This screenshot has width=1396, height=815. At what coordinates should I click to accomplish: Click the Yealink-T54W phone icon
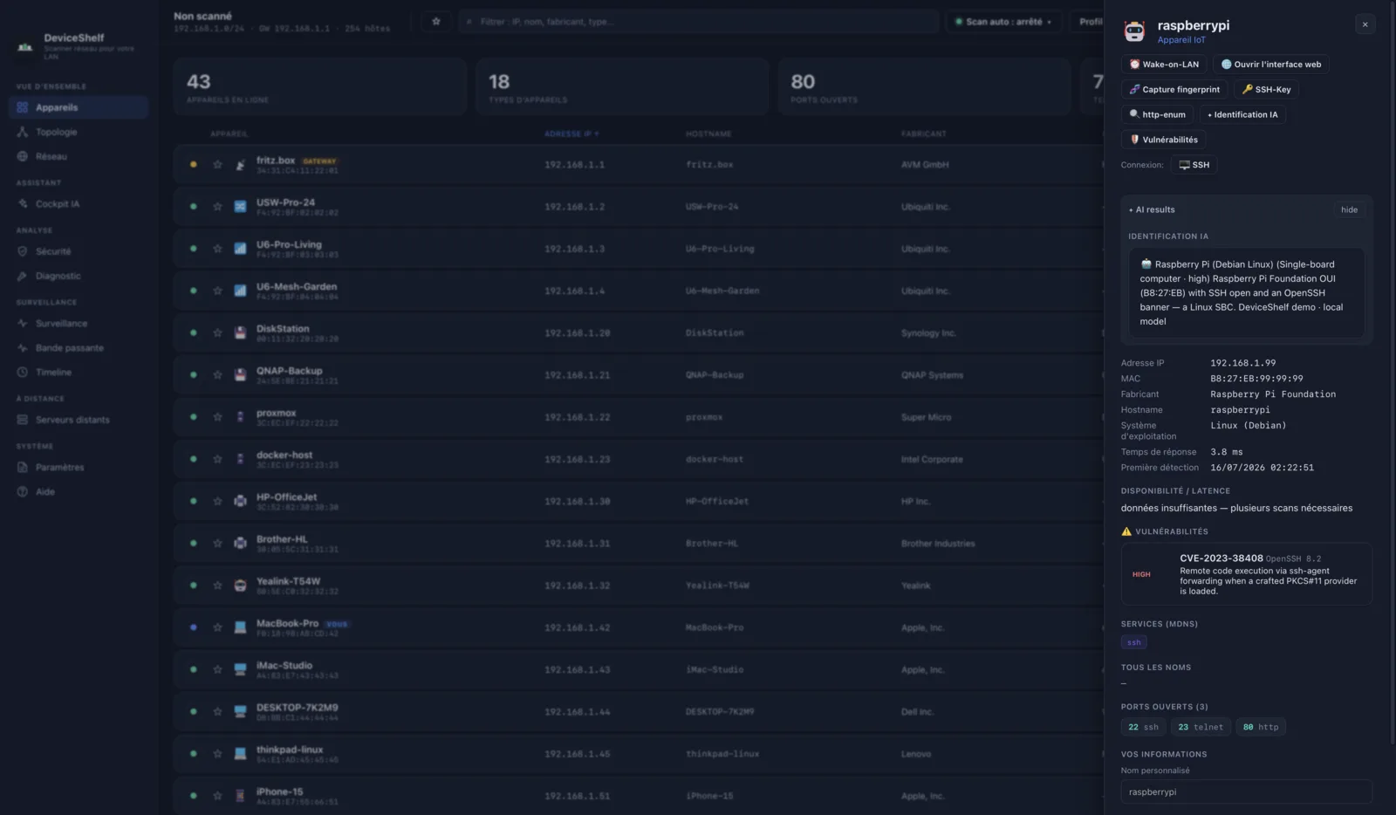click(240, 586)
